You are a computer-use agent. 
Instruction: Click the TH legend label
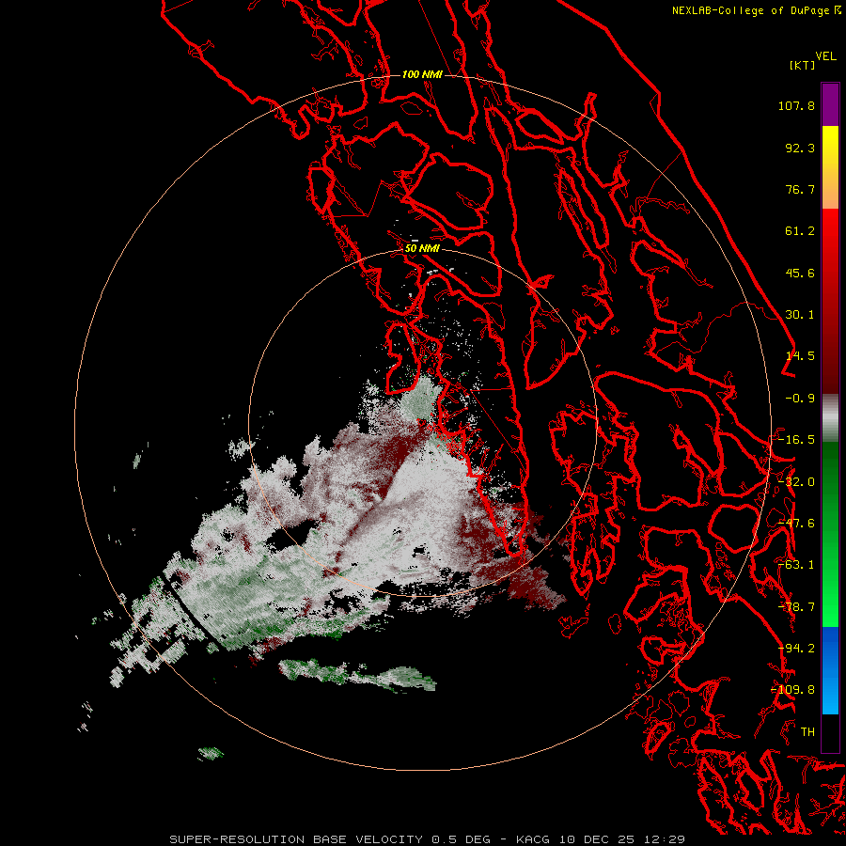click(807, 732)
